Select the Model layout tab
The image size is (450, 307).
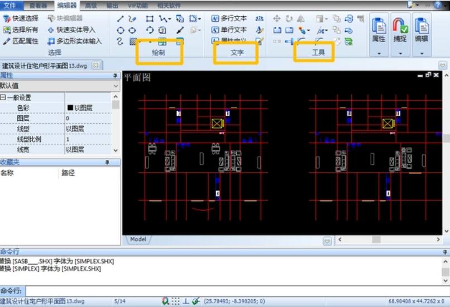tap(138, 240)
